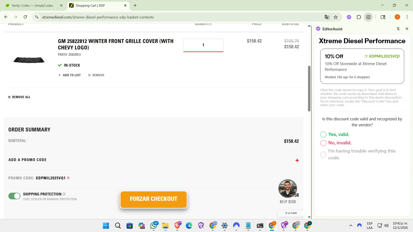
Task: Click the page vertical scrollbar thumb
Action: click(309, 88)
